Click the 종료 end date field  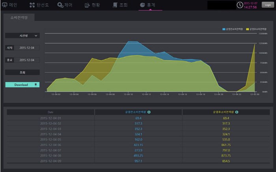(x=29, y=60)
